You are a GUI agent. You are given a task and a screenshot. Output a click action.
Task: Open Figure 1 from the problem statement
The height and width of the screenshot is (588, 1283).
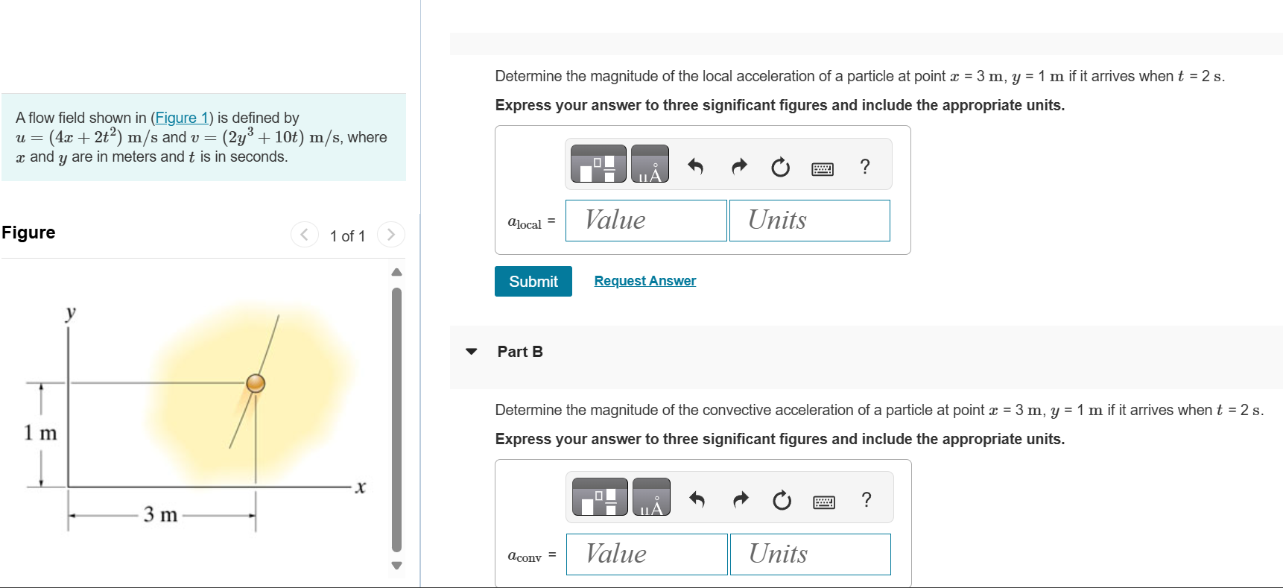[x=182, y=118]
